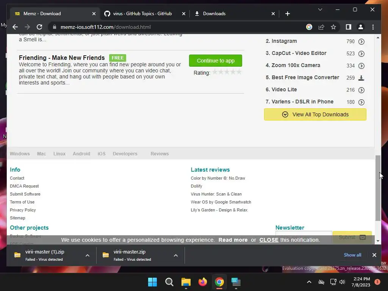Switch to Downloads tab

(x=234, y=14)
